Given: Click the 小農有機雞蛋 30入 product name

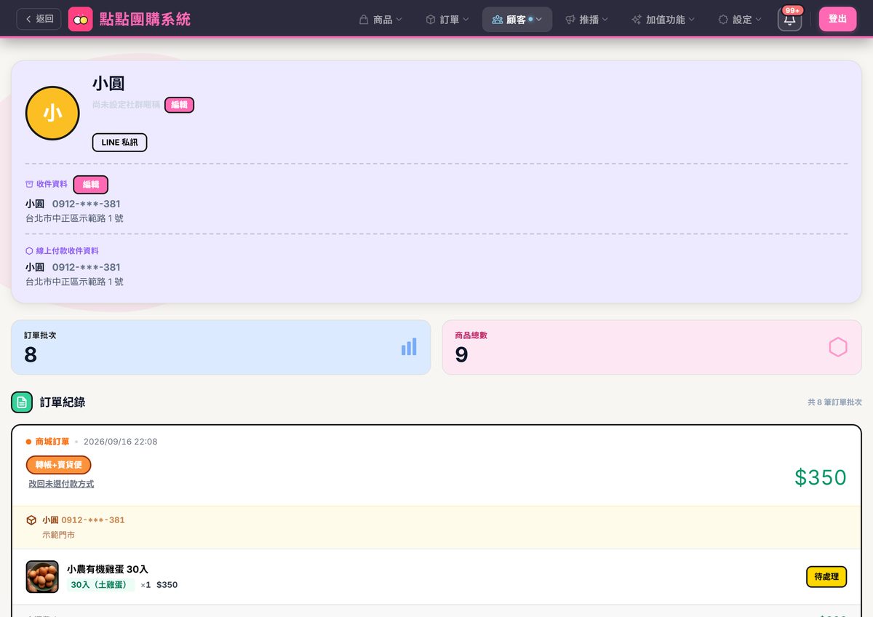Looking at the screenshot, I should click(x=108, y=569).
